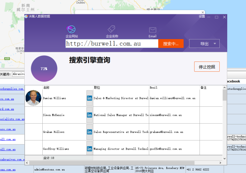The image size is (246, 173).
Task: Click the results scroll up arrow
Action: pyautogui.click(x=224, y=88)
